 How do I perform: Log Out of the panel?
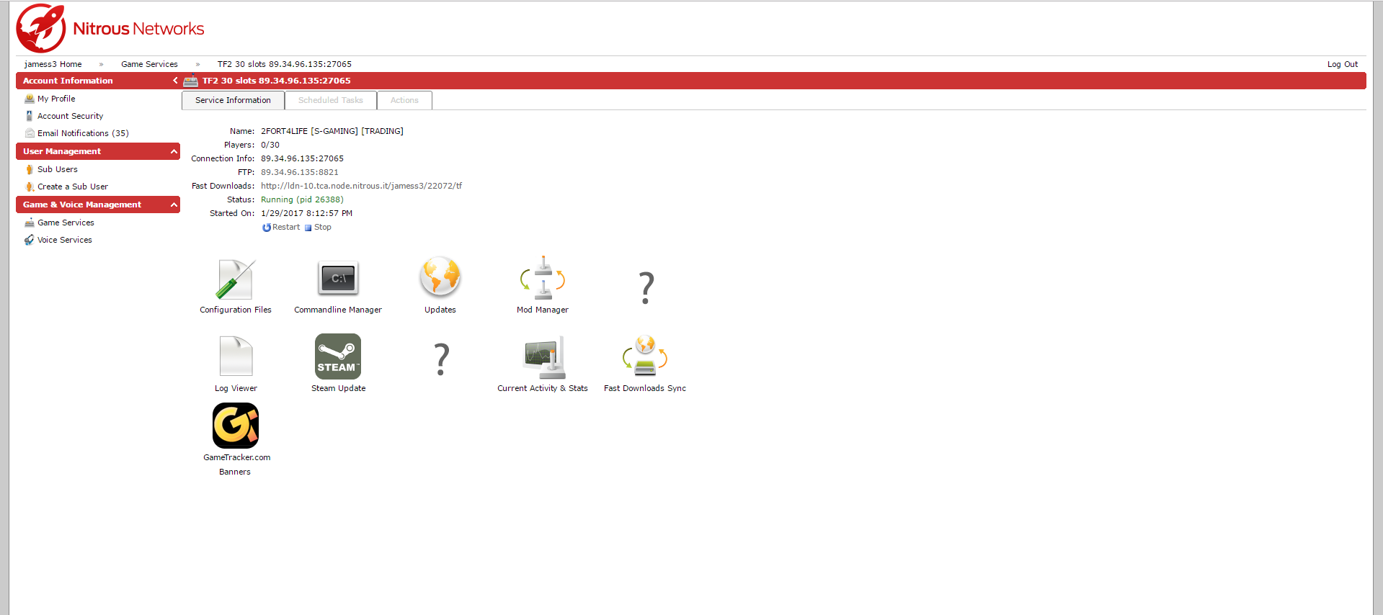pyautogui.click(x=1342, y=64)
